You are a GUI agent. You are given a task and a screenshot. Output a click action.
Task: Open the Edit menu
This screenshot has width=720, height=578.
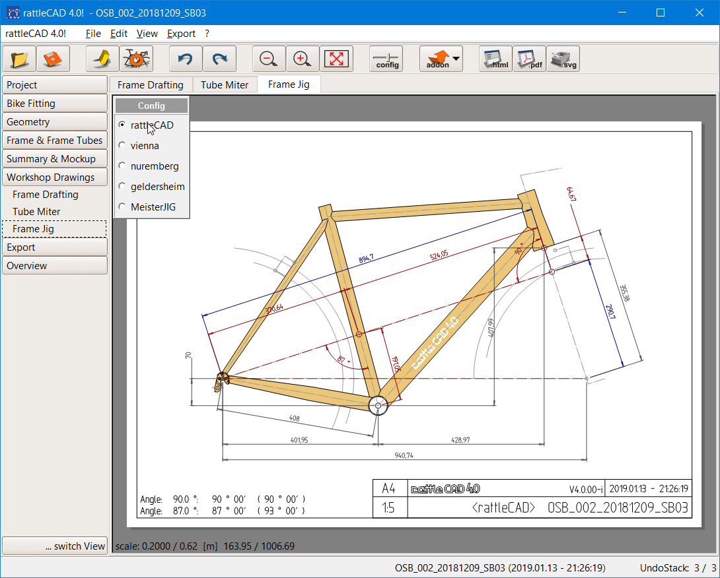pos(118,34)
